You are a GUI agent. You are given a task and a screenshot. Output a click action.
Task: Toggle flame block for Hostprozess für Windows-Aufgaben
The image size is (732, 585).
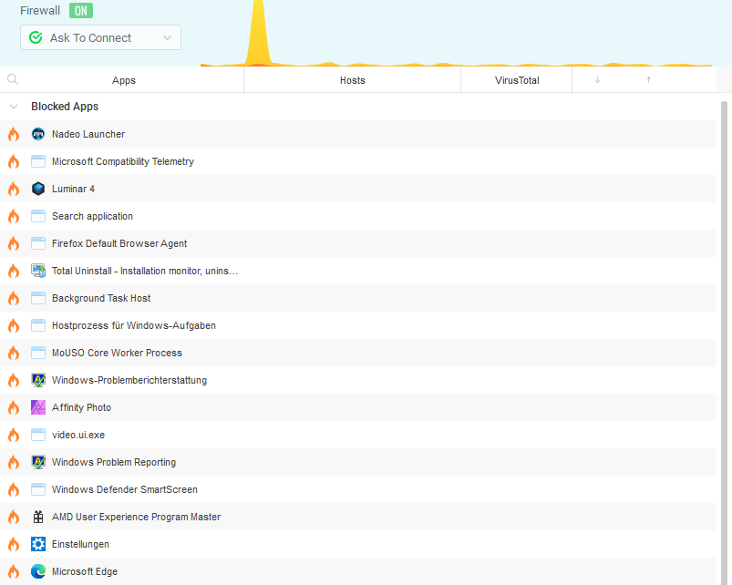point(14,325)
